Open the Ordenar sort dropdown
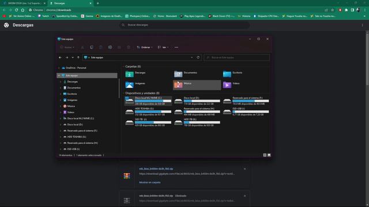369x207 pixels. point(145,47)
